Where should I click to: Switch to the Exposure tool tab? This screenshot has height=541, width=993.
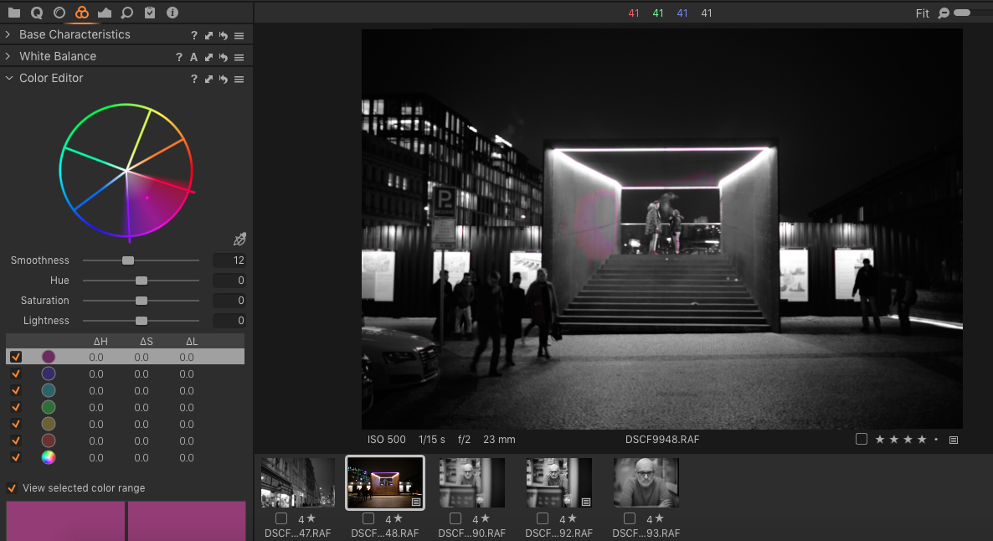click(x=59, y=13)
